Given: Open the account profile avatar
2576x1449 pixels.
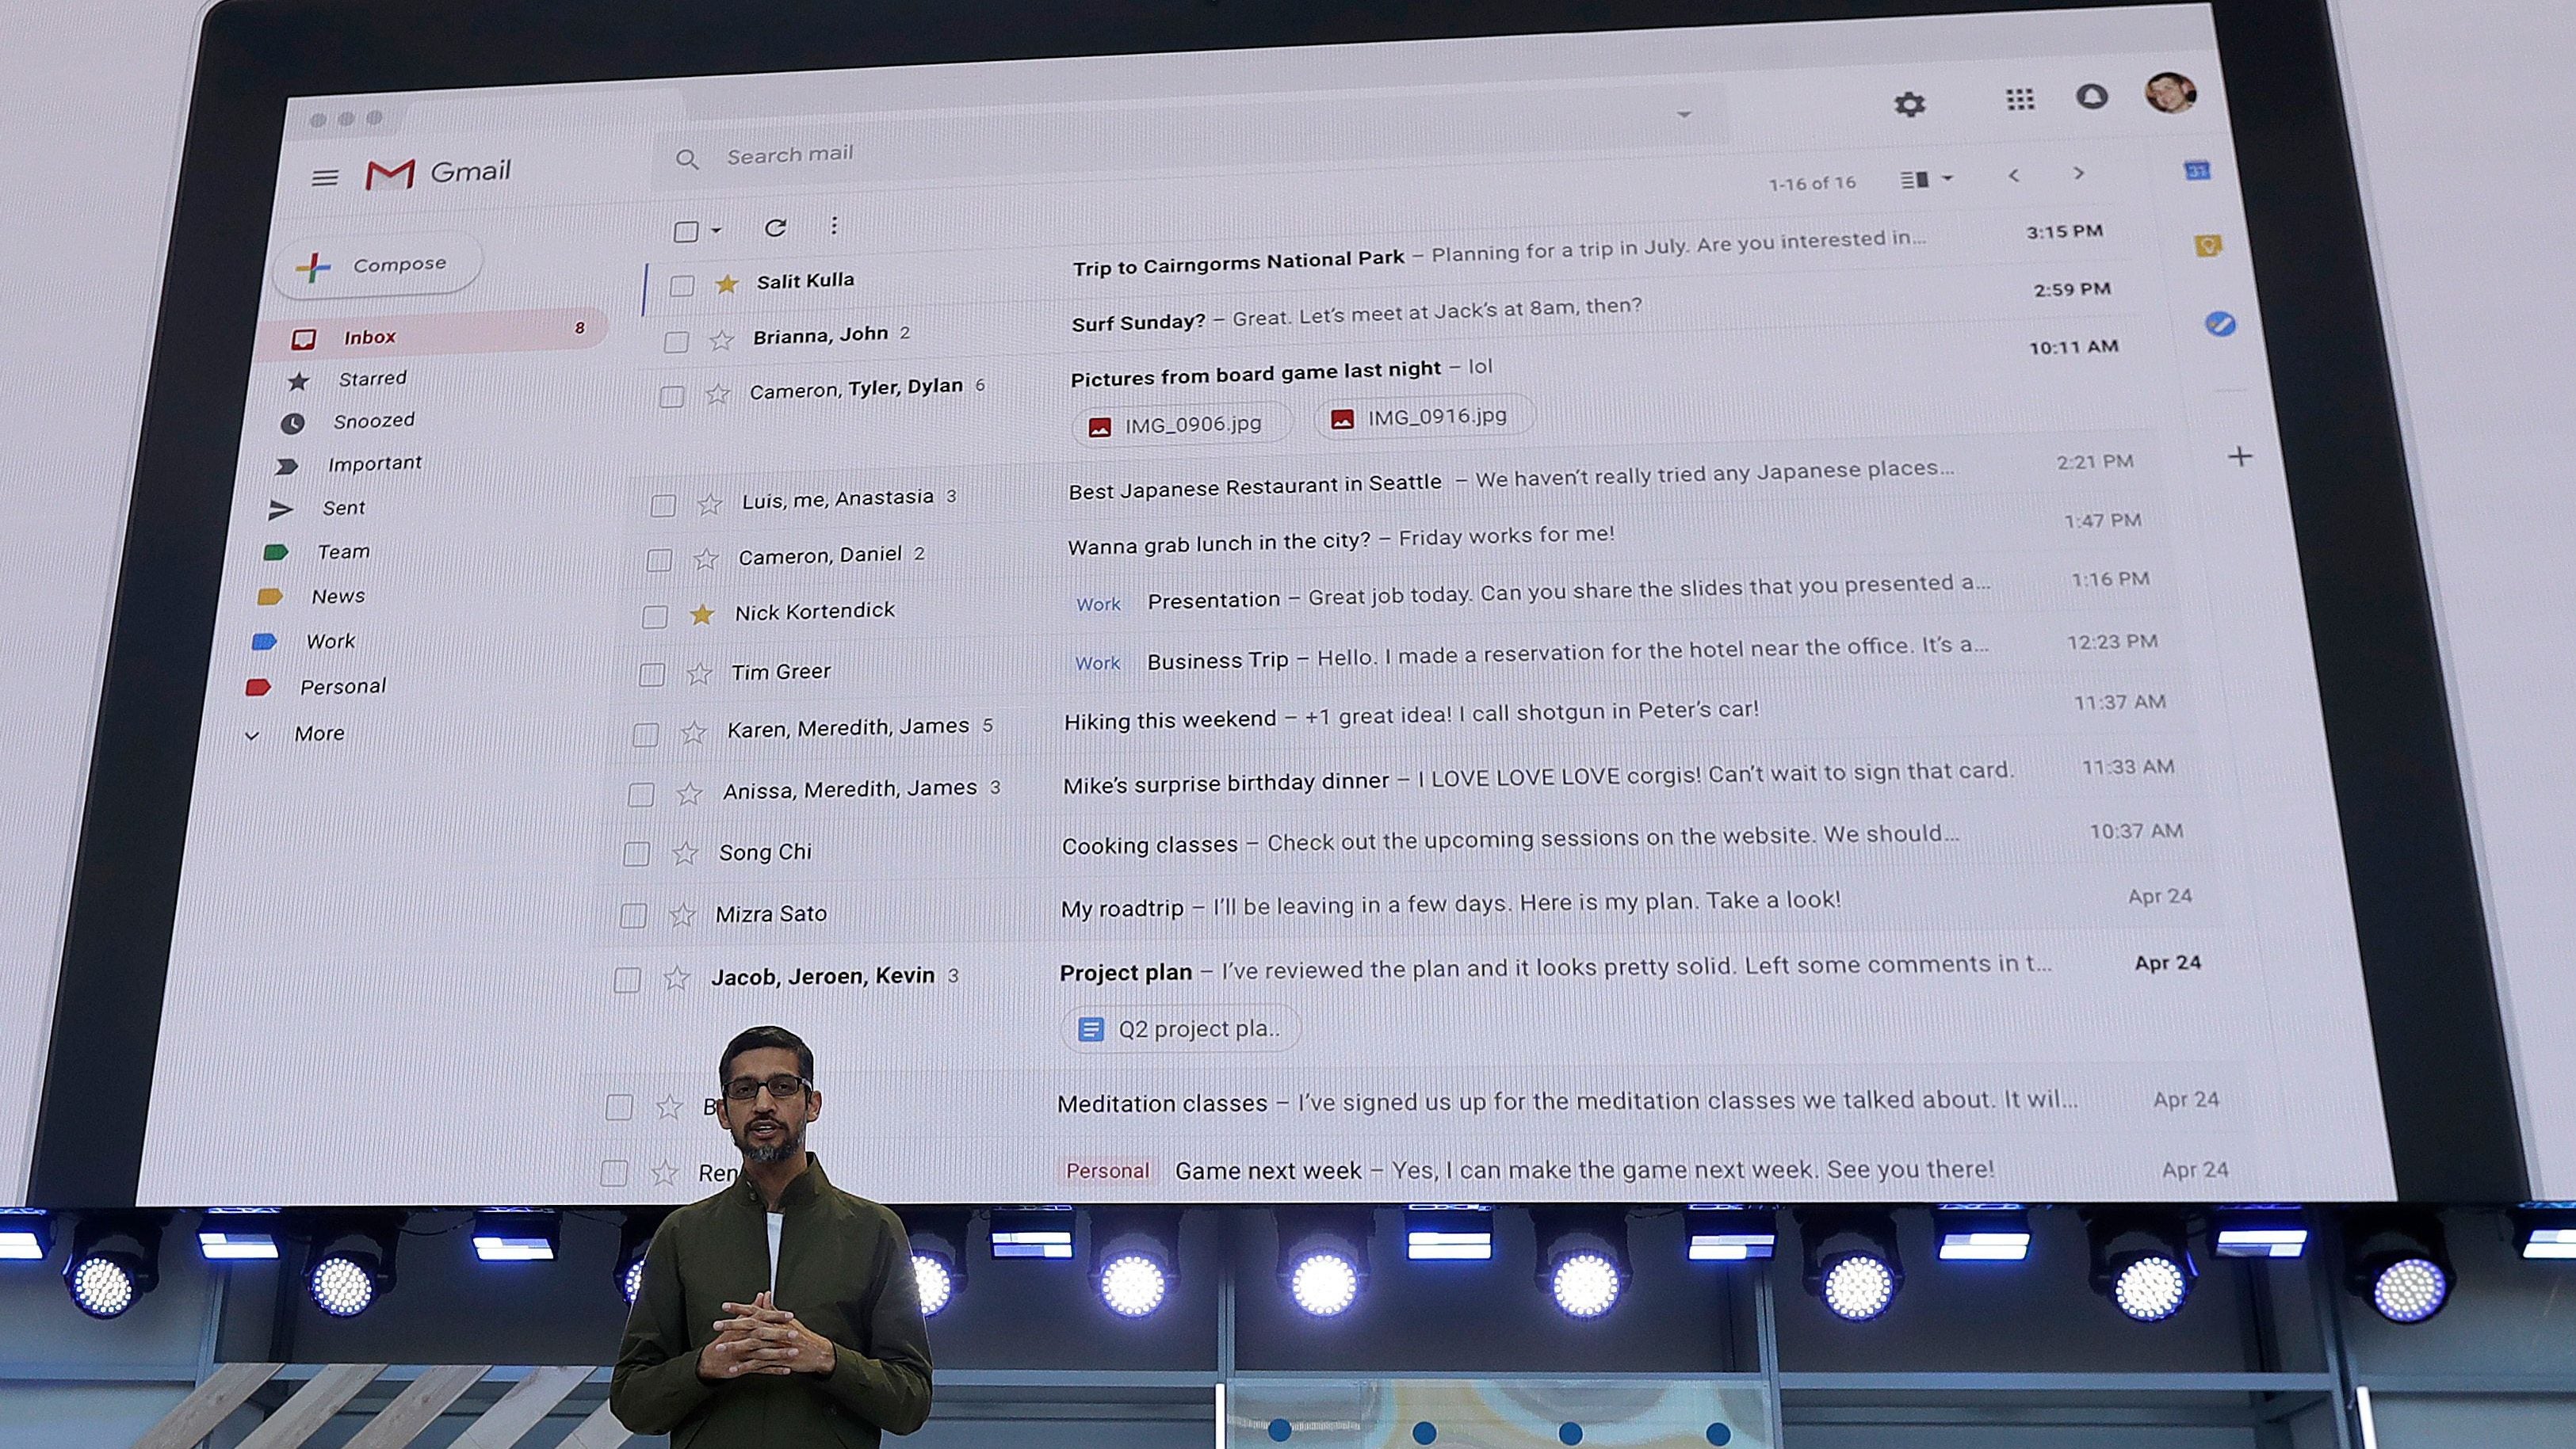Looking at the screenshot, I should pyautogui.click(x=2170, y=93).
